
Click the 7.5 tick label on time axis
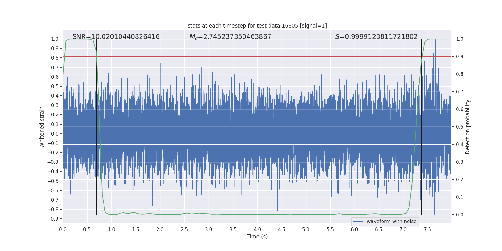[427, 229]
